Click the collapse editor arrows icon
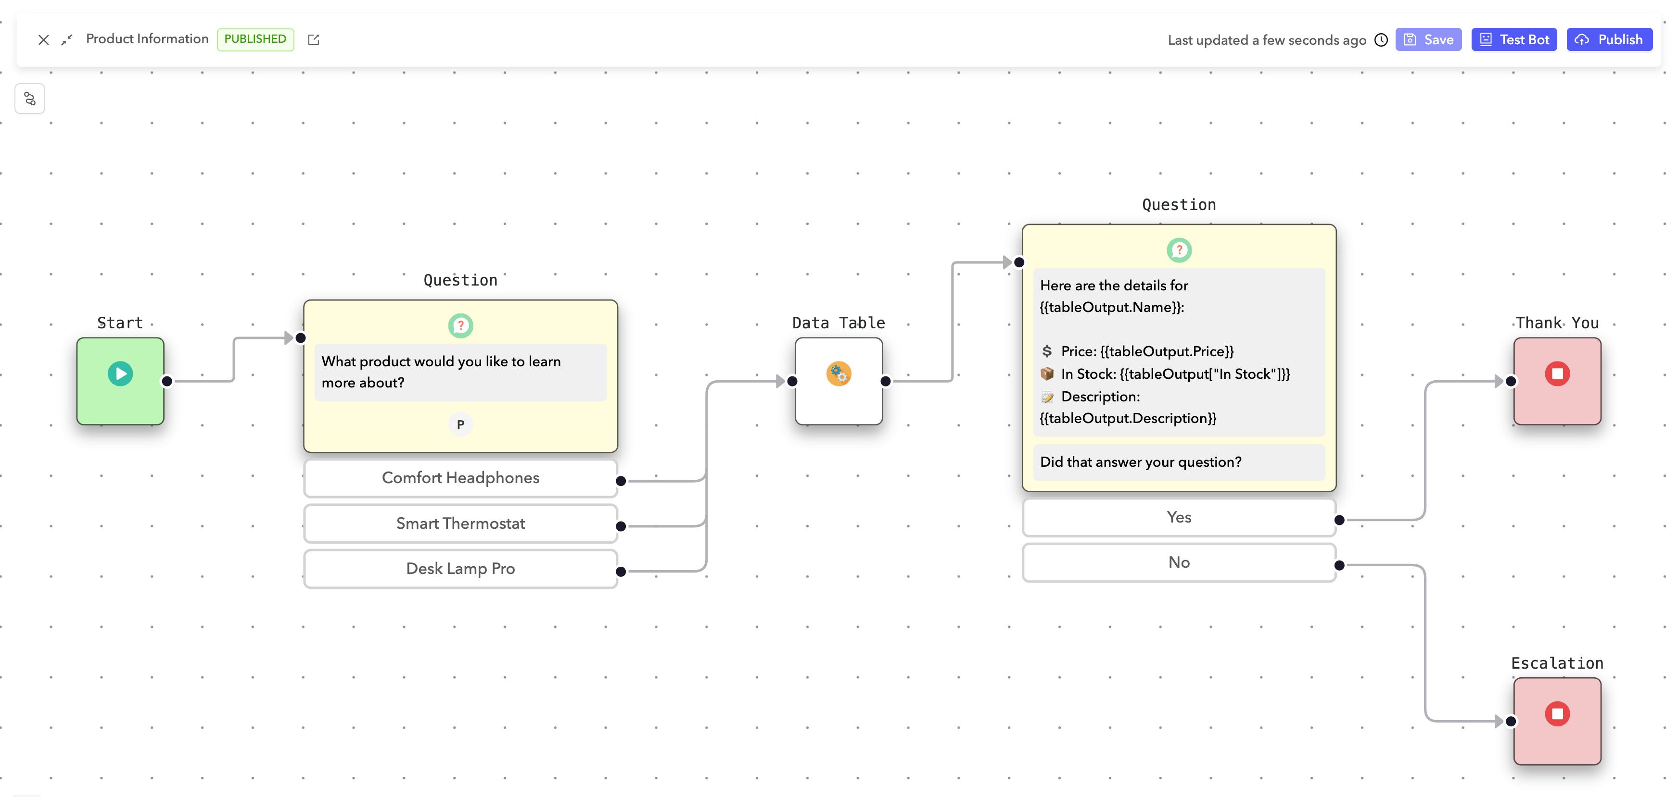The height and width of the screenshot is (797, 1678). pyautogui.click(x=66, y=40)
